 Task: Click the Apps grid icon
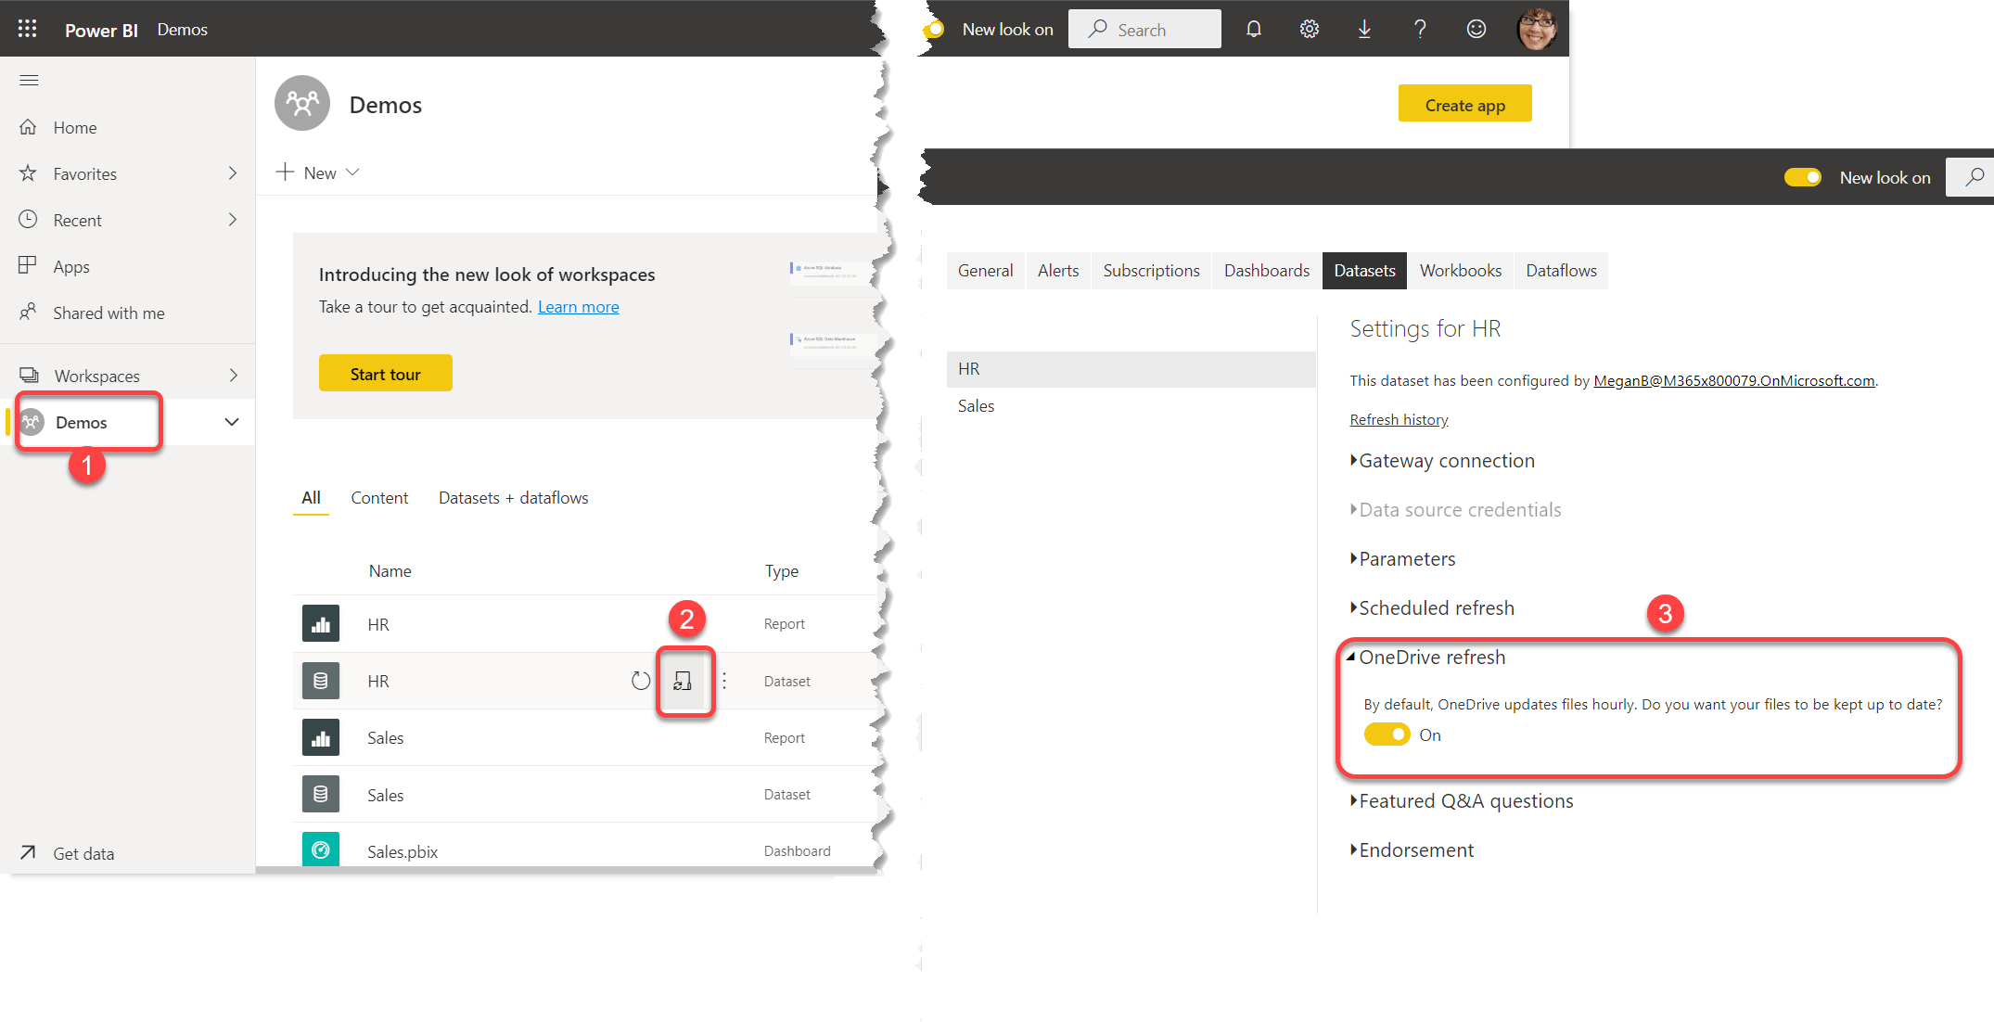click(x=29, y=266)
